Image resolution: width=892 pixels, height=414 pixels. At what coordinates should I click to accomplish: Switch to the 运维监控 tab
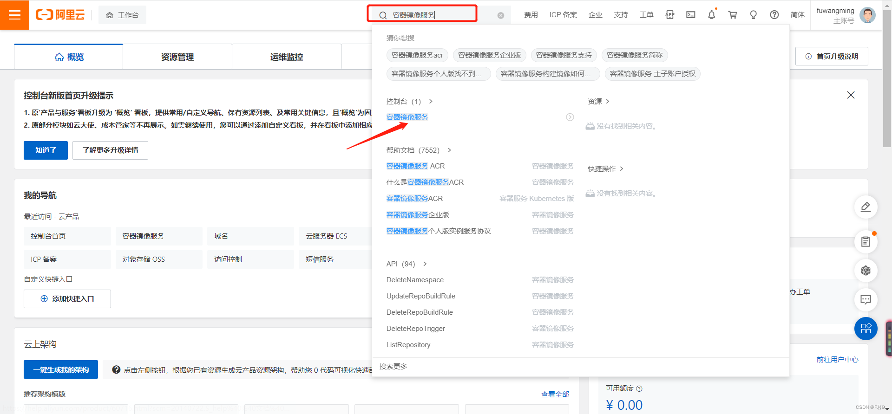point(287,57)
